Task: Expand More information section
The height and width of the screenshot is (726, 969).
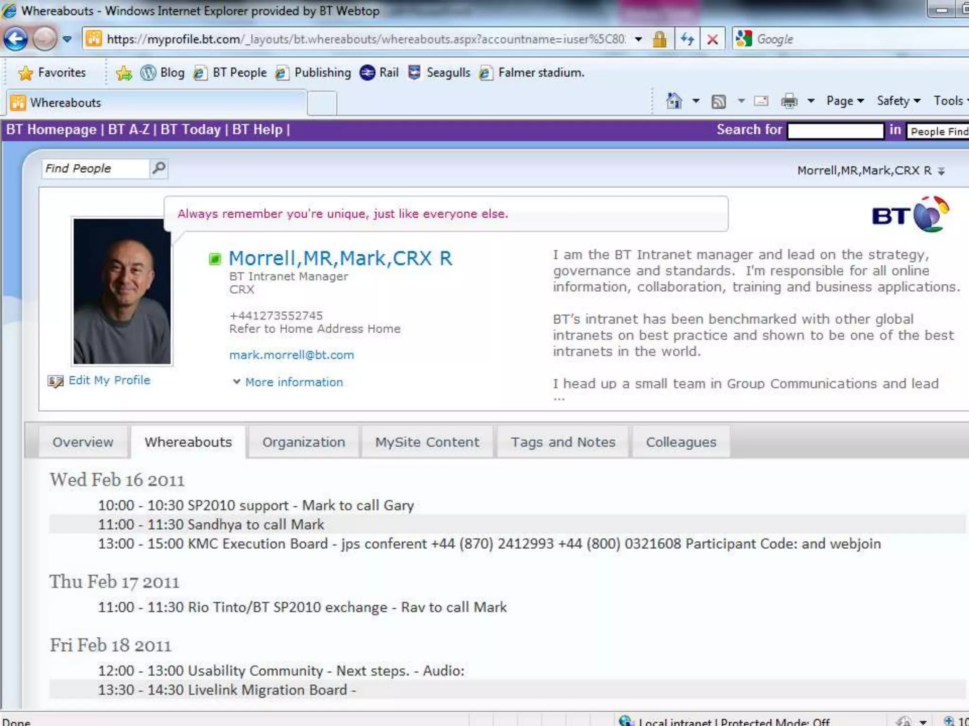Action: 289,382
